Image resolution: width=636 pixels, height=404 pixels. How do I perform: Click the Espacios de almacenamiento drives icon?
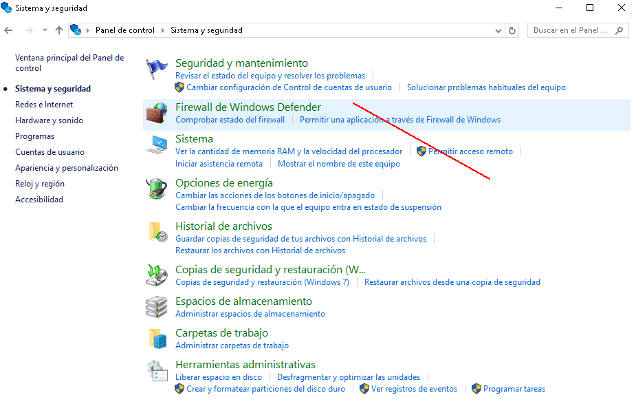(x=157, y=307)
